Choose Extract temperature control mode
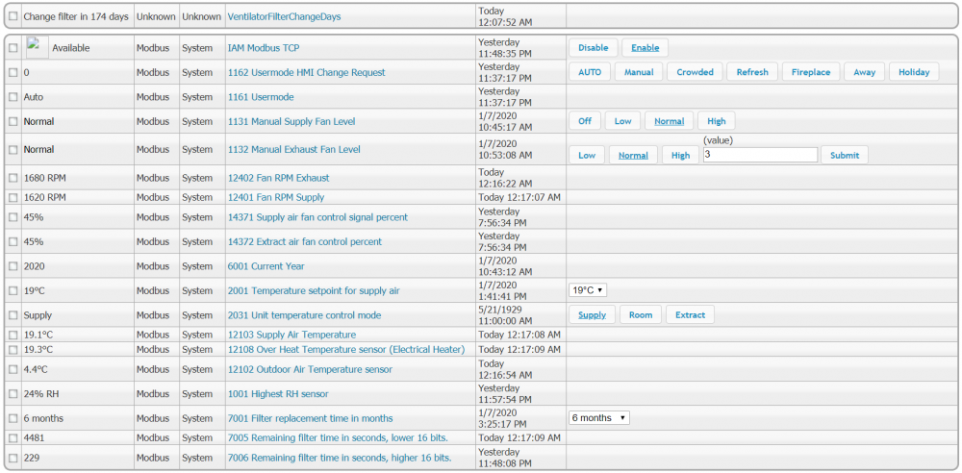 coord(690,315)
